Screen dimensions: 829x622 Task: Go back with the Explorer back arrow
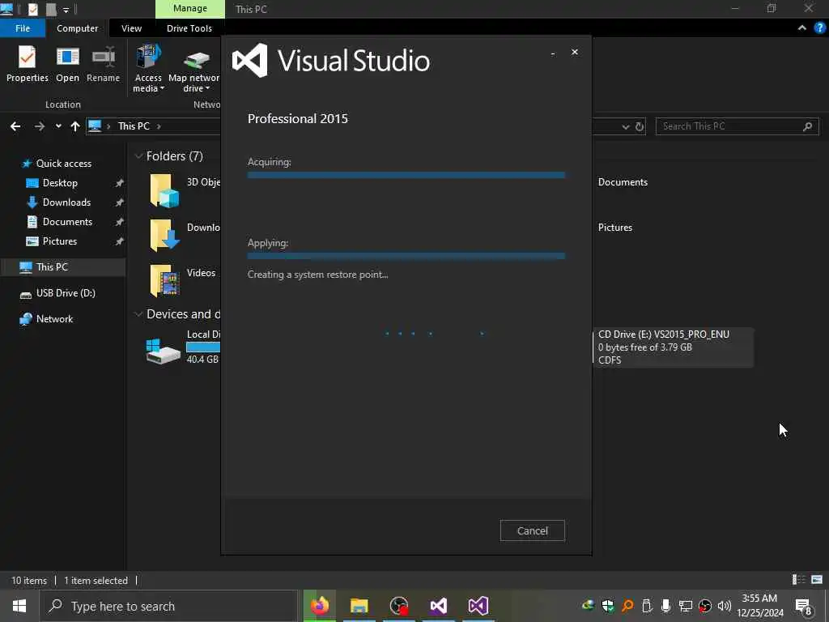click(16, 126)
